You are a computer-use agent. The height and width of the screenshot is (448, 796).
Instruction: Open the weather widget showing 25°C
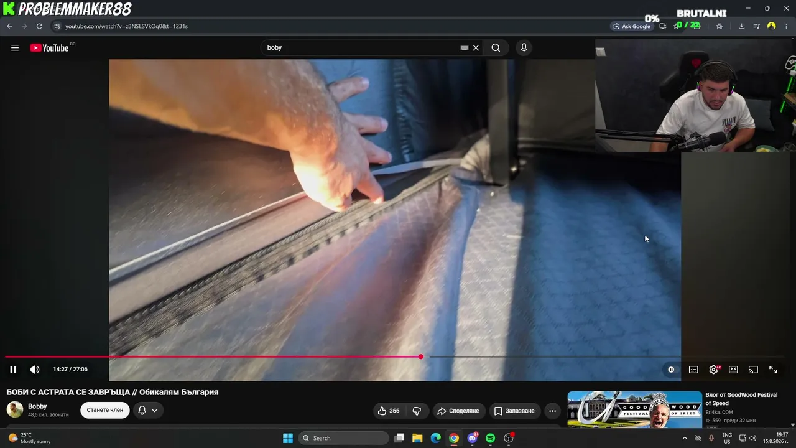tap(30, 438)
